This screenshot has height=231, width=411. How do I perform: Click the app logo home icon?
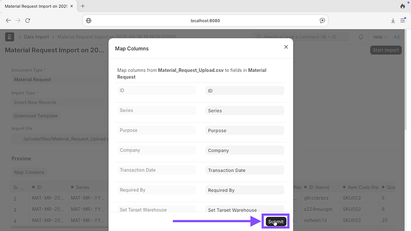(x=10, y=37)
